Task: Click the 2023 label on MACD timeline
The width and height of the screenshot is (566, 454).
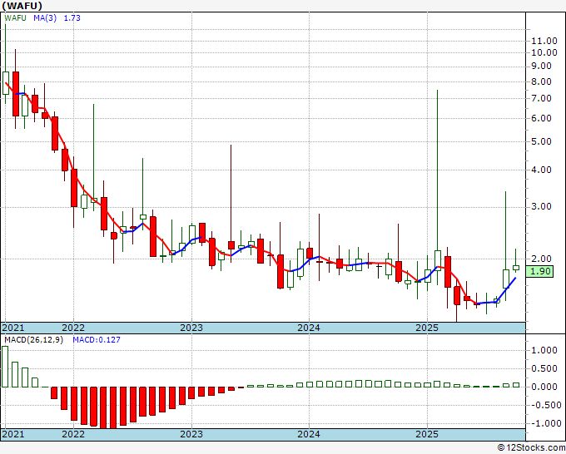Action: [x=191, y=434]
